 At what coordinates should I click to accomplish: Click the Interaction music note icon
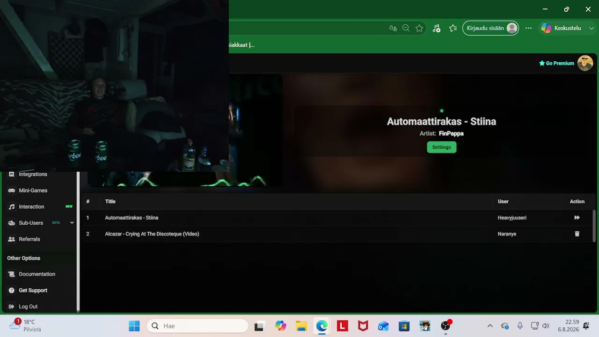(12, 206)
